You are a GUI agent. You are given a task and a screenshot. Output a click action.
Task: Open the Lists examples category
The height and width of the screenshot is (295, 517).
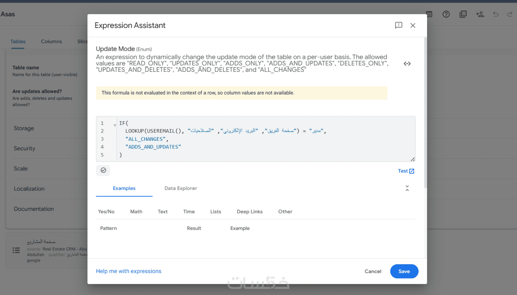coord(216,212)
